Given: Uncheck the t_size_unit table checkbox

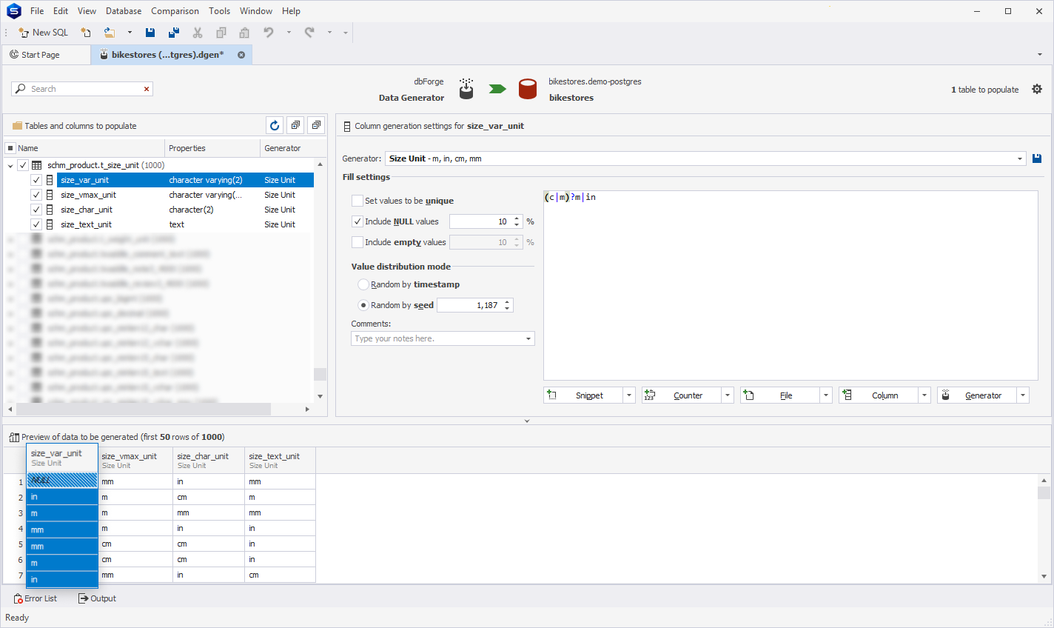Looking at the screenshot, I should coord(23,165).
